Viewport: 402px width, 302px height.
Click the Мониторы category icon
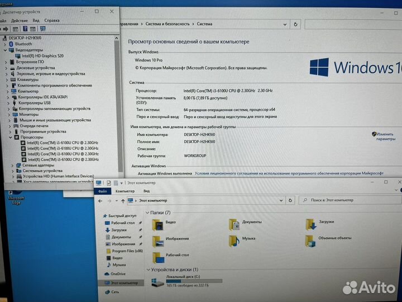point(16,115)
